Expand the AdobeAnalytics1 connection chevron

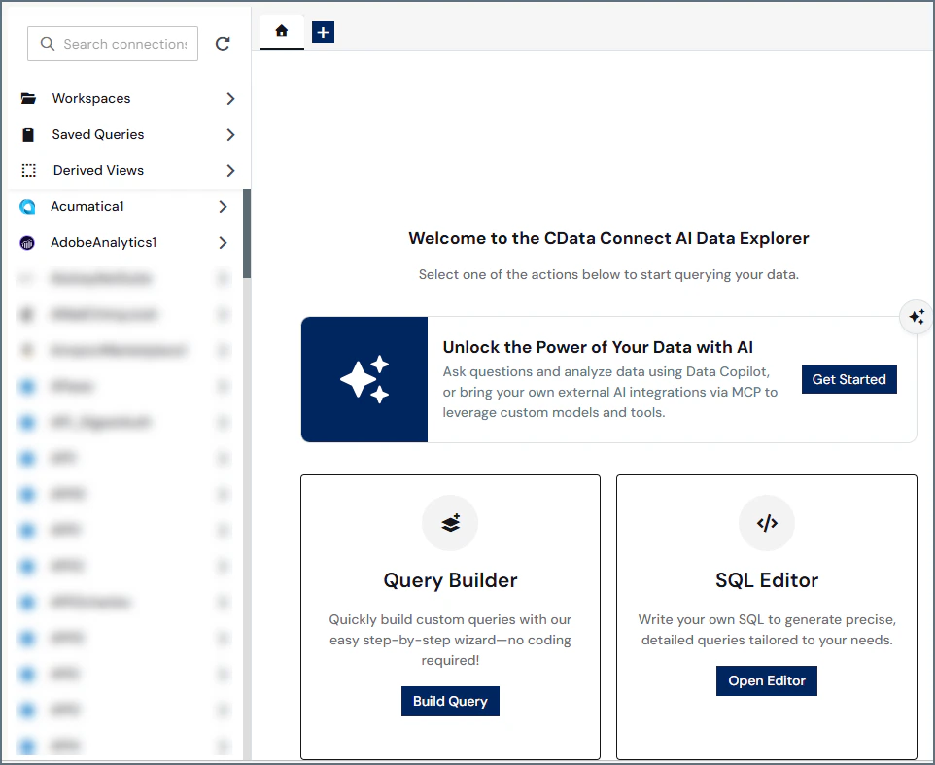(x=223, y=243)
